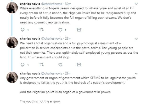Retweet the tweet posted 28m ago
Viewport: 158px width, 107px height.
click(41, 64)
